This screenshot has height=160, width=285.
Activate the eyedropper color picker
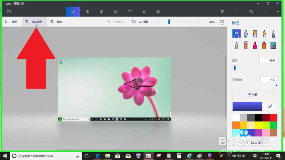(270, 106)
